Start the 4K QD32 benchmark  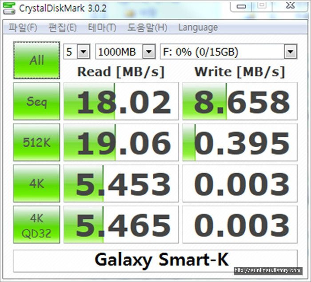click(x=37, y=225)
